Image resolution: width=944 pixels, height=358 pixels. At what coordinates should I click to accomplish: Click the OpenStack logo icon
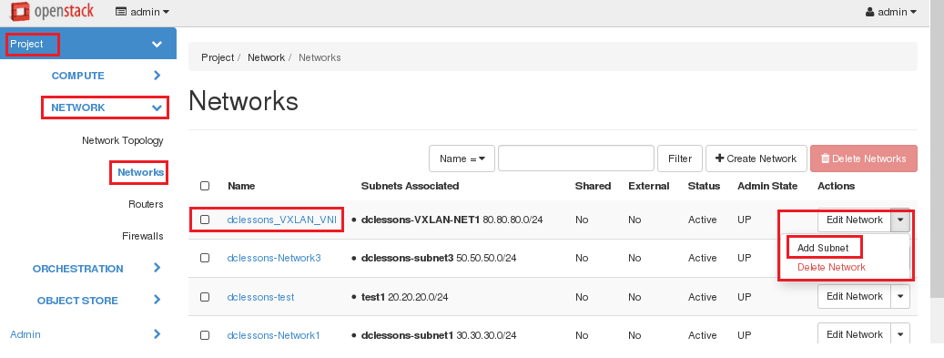click(x=20, y=11)
